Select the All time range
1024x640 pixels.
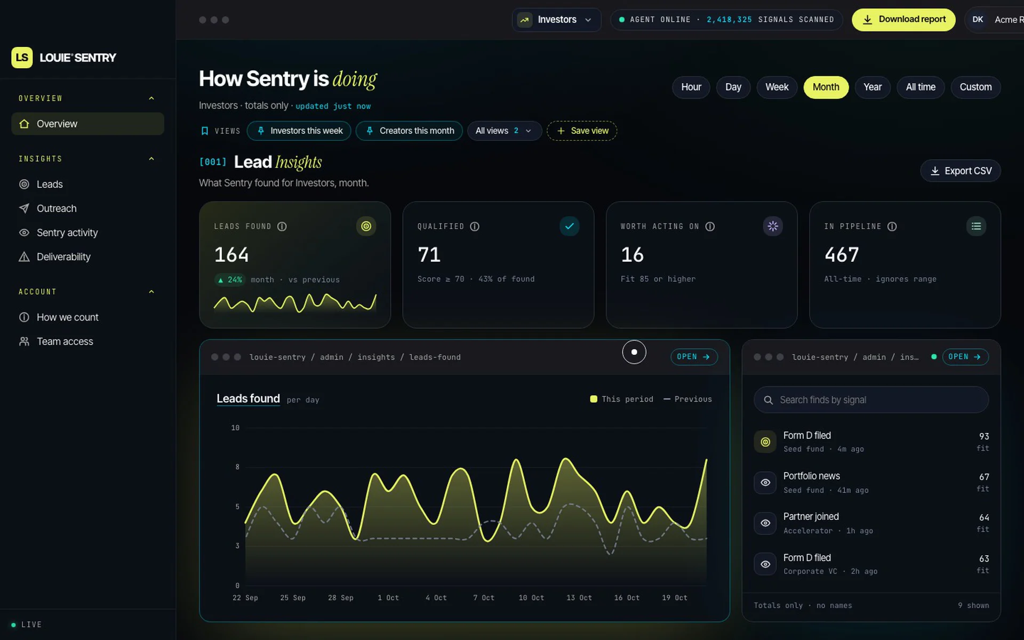coord(921,87)
